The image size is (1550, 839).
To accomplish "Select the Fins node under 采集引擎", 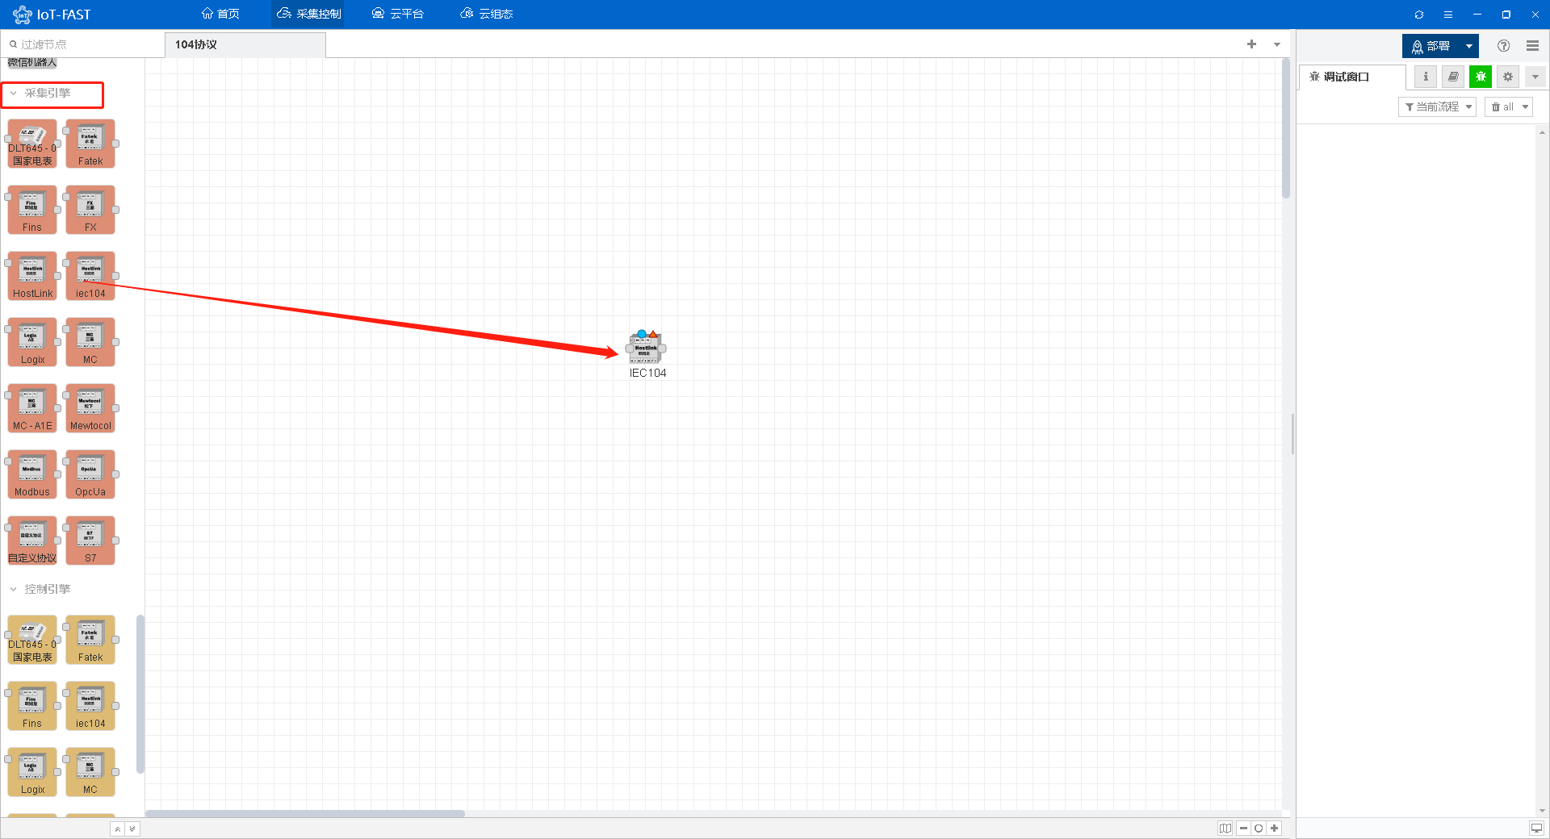I will [32, 210].
